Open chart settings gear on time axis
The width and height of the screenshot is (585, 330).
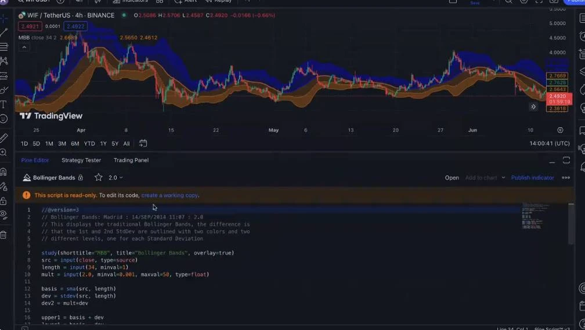click(560, 130)
